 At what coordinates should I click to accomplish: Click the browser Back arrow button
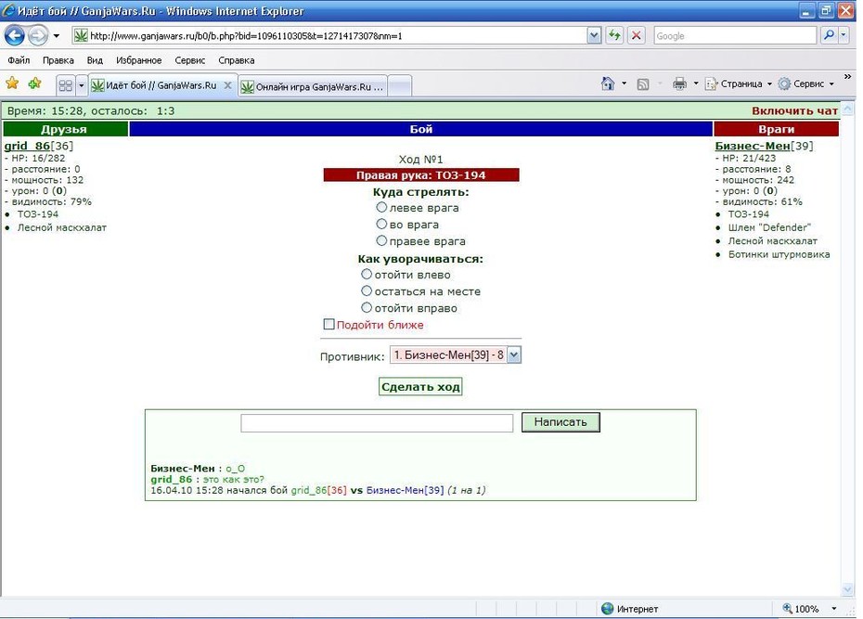coord(14,36)
